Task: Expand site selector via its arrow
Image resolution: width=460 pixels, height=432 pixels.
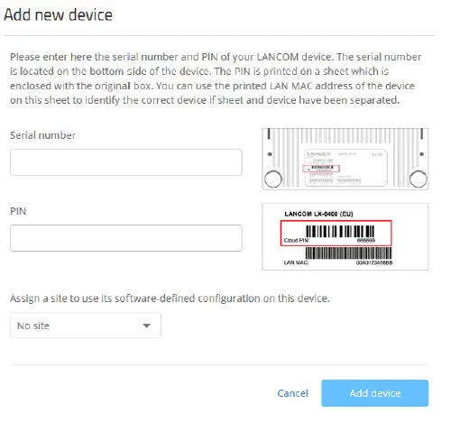Action: tap(146, 326)
